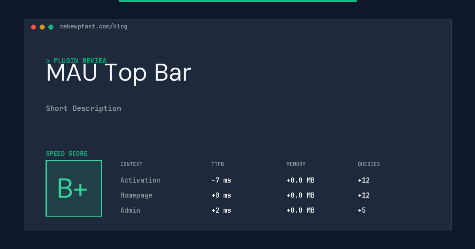
Task: Click the 'Short Description' text
Action: tap(84, 108)
